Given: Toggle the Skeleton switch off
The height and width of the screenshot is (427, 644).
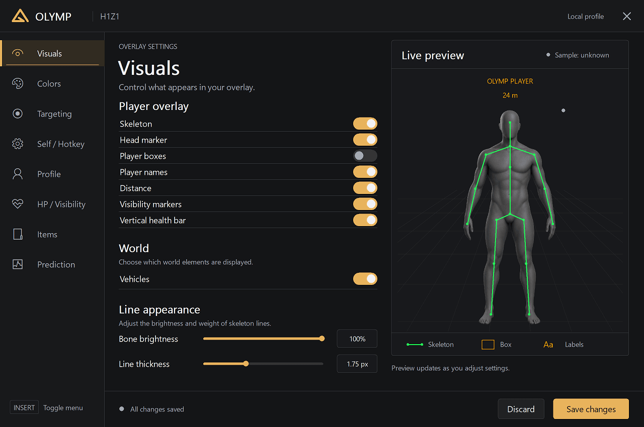Looking at the screenshot, I should coord(365,124).
